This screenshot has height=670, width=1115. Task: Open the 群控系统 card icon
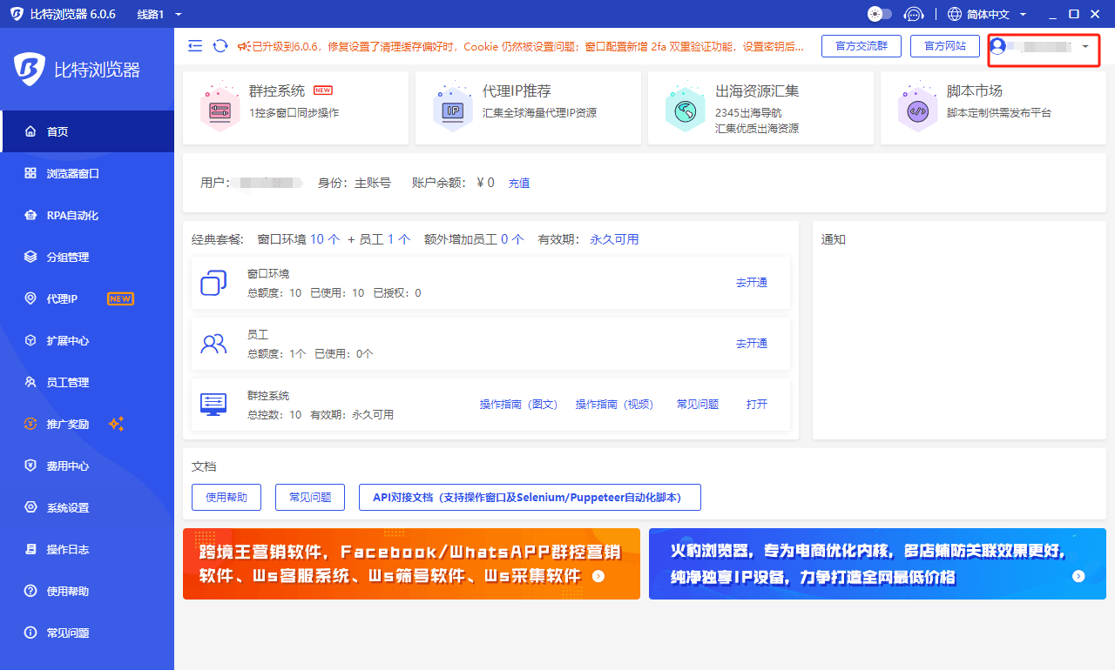coord(219,108)
